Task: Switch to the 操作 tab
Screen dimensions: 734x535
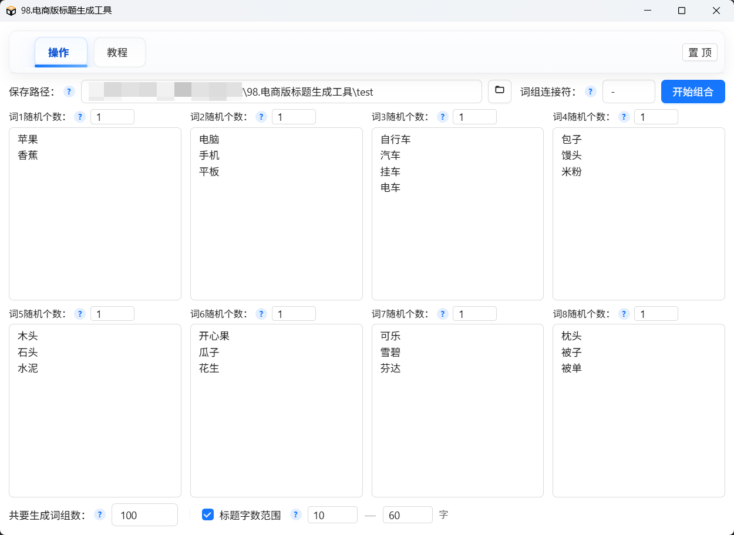Action: [60, 53]
